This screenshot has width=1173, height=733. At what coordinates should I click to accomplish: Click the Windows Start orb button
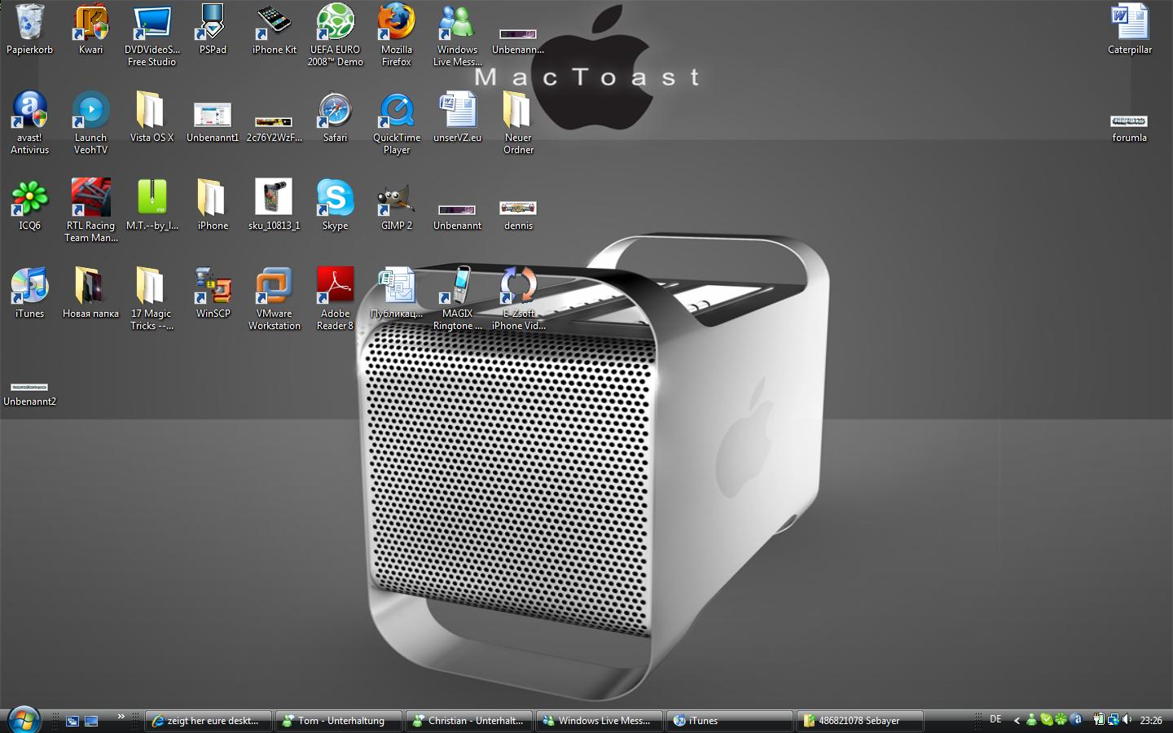click(x=24, y=720)
